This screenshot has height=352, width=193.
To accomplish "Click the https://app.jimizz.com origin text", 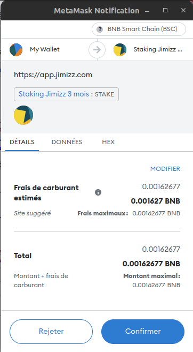I will [x=53, y=75].
